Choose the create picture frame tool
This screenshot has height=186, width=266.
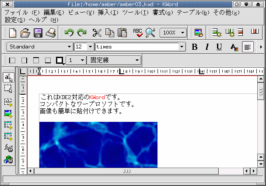pos(8,114)
